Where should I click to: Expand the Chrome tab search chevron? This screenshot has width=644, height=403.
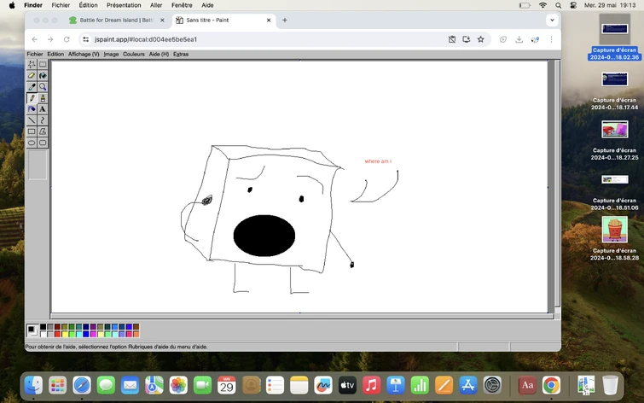(x=552, y=20)
